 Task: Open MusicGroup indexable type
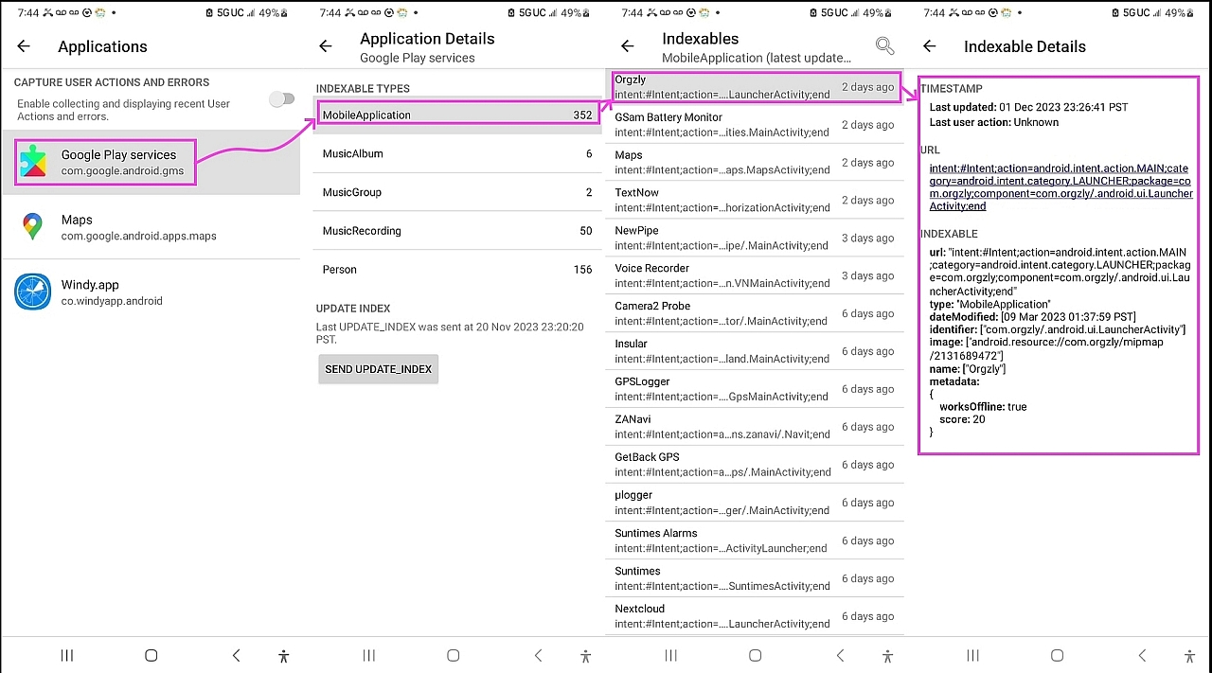click(456, 192)
